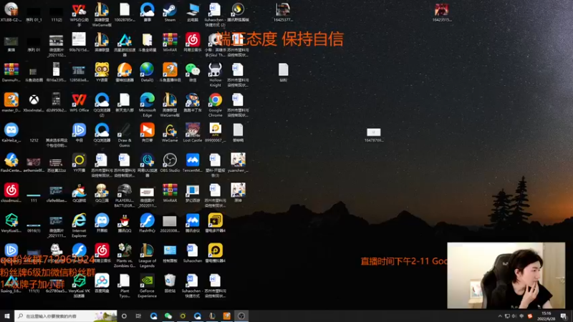Select the 20220308... gray image file
573x322 pixels.
pos(170,223)
